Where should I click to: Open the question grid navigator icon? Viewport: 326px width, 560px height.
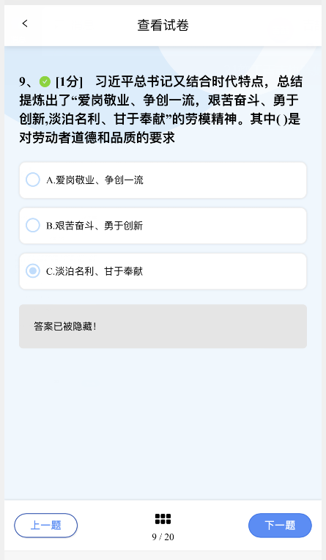tap(163, 519)
